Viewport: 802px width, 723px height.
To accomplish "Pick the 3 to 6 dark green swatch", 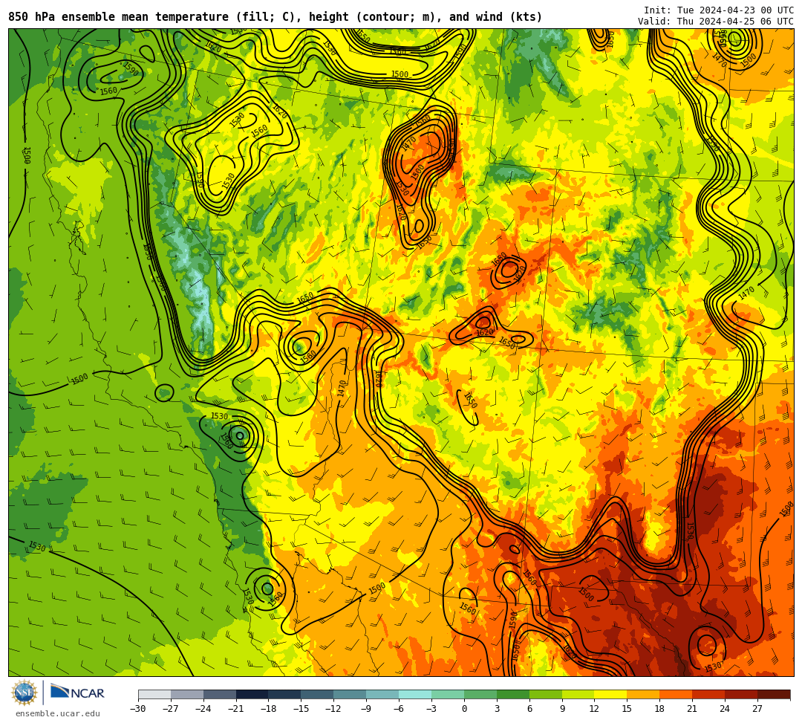I will click(513, 694).
